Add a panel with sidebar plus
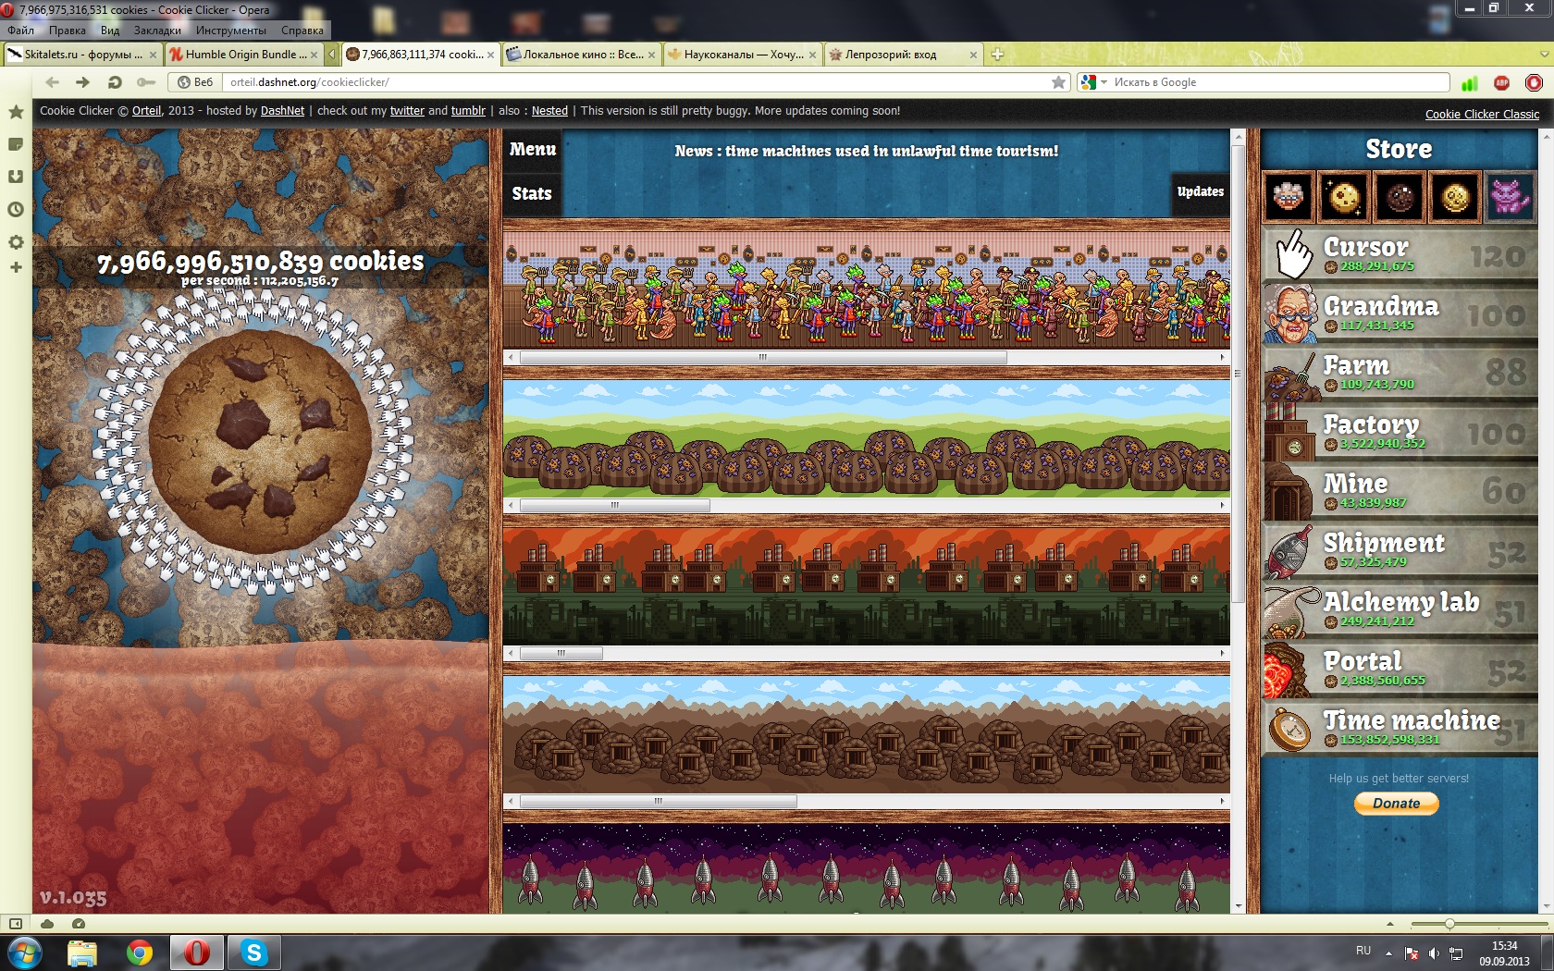This screenshot has height=971, width=1554. click(16, 267)
